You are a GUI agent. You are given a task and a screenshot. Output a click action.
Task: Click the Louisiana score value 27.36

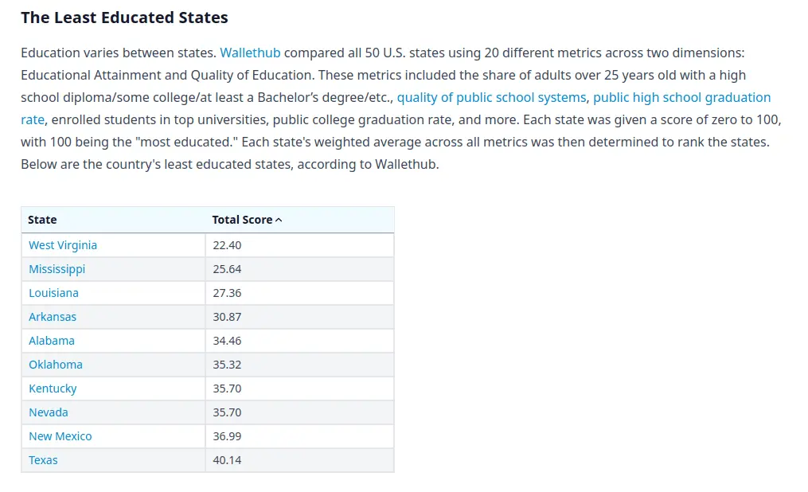227,293
